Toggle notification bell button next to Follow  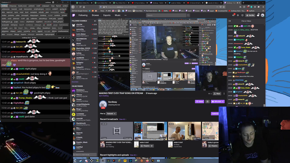point(208,101)
